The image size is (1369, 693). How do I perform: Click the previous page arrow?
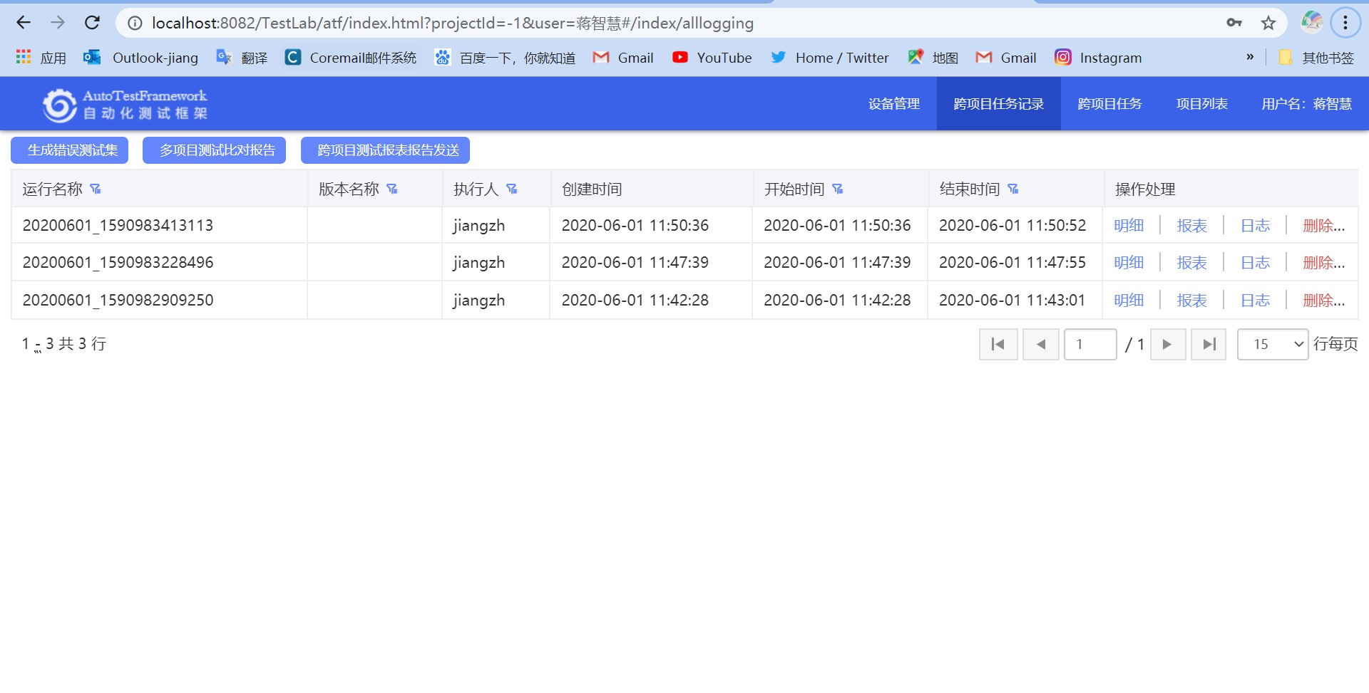click(x=1040, y=345)
